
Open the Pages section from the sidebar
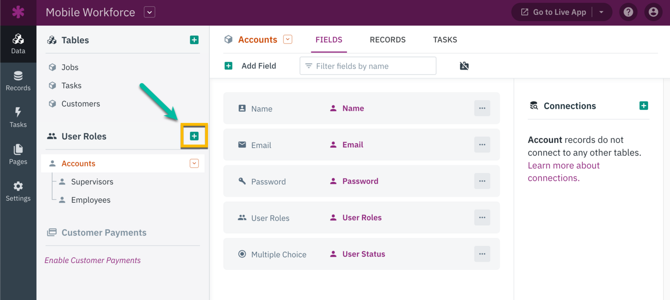(x=18, y=154)
